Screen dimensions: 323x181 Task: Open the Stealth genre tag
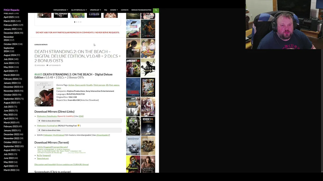(89, 85)
